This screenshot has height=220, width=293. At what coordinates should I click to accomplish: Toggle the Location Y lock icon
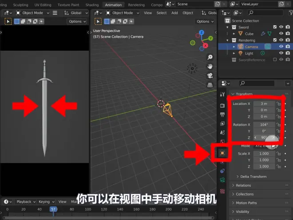279,110
